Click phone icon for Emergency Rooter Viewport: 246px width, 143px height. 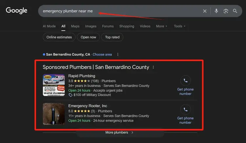coord(185,110)
